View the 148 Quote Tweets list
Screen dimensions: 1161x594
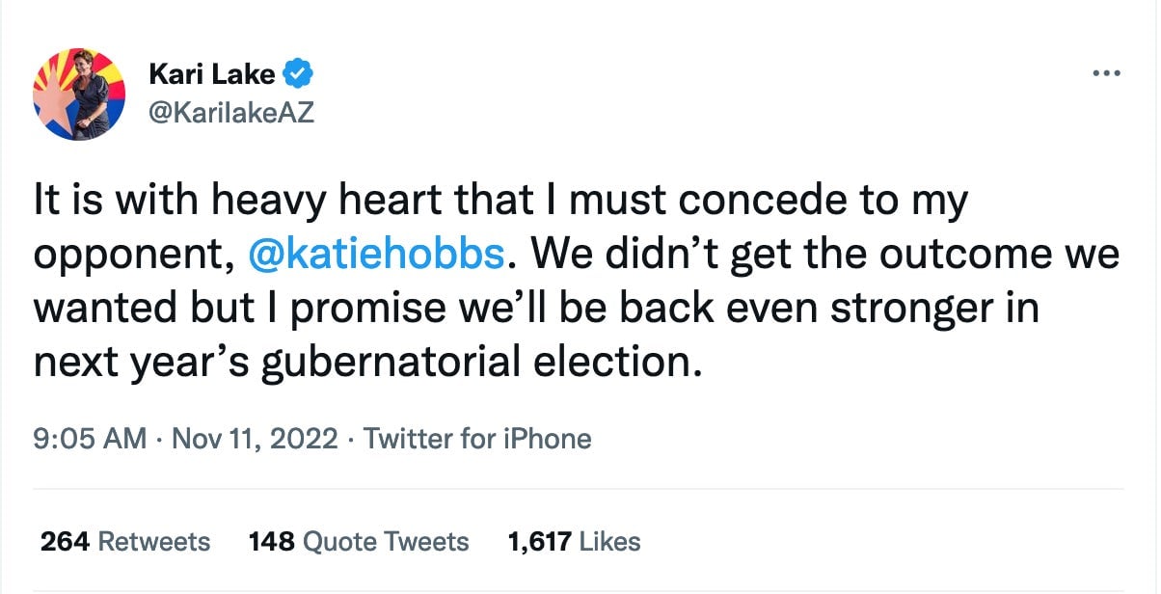(x=359, y=542)
